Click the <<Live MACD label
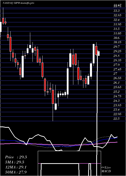Image resolution: width=126 pixels, height=176 pixels. tap(106, 169)
